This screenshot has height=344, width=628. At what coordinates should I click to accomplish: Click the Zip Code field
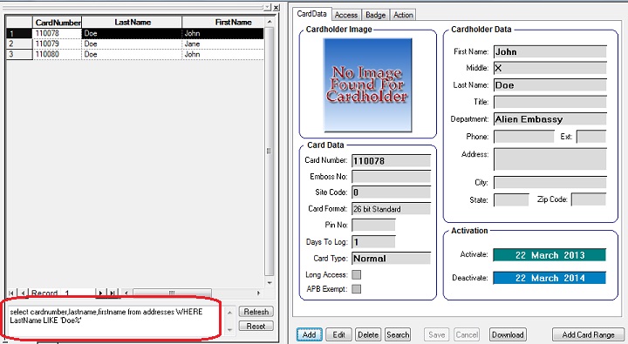click(589, 200)
